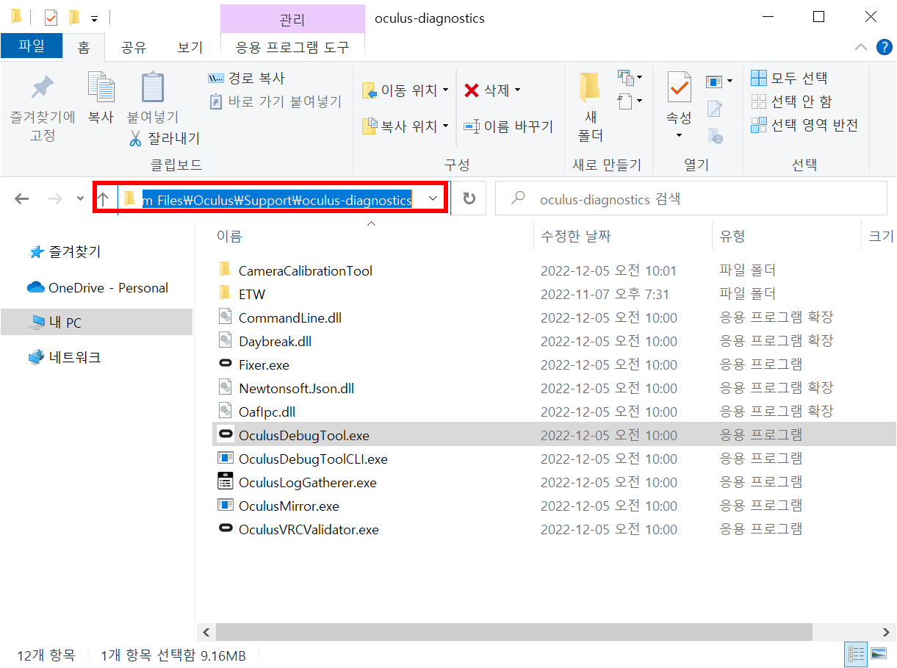Click 바로 가기 붙여넣기 (Paste shortcut)
897x668 pixels.
[275, 101]
